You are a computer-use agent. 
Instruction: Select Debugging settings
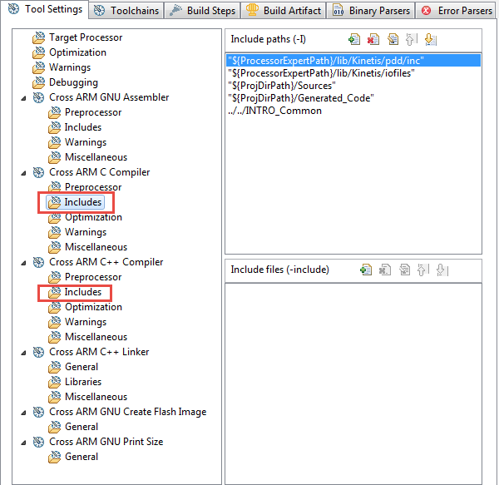(73, 82)
